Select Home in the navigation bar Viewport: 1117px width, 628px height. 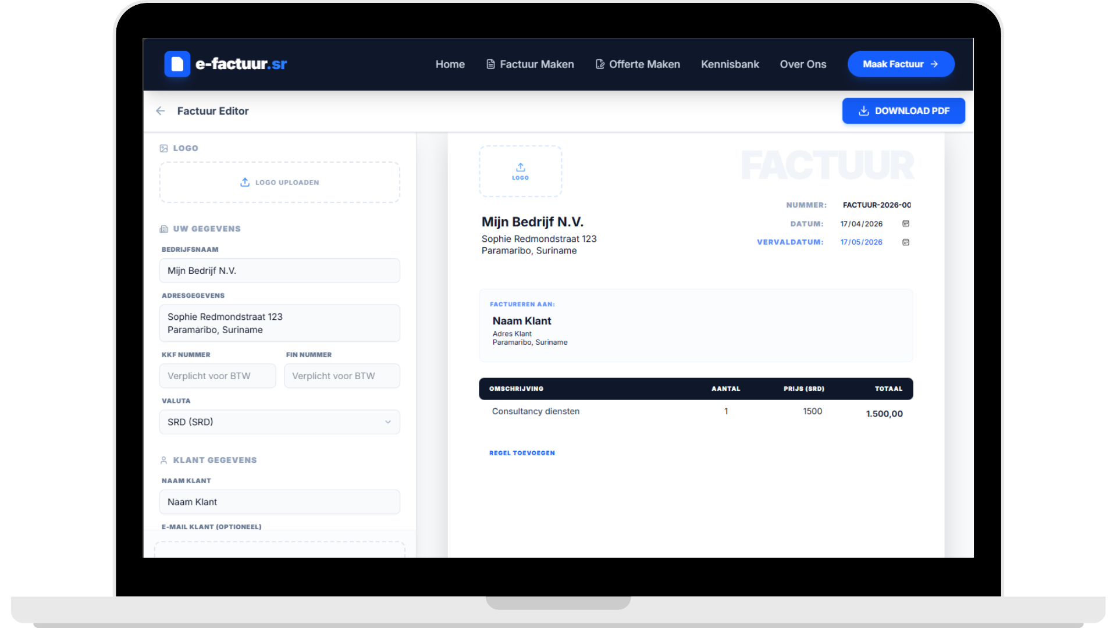coord(450,64)
